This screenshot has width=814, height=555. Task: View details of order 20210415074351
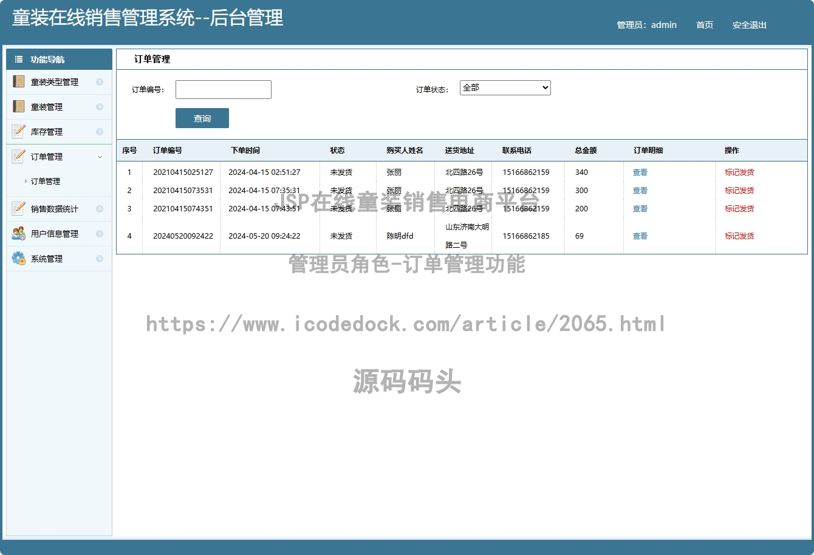pyautogui.click(x=640, y=209)
